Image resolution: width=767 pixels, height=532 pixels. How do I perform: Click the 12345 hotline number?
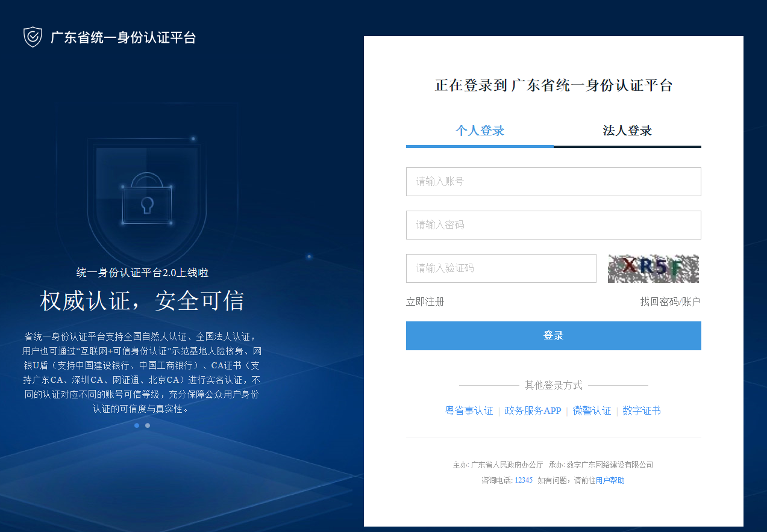point(524,481)
